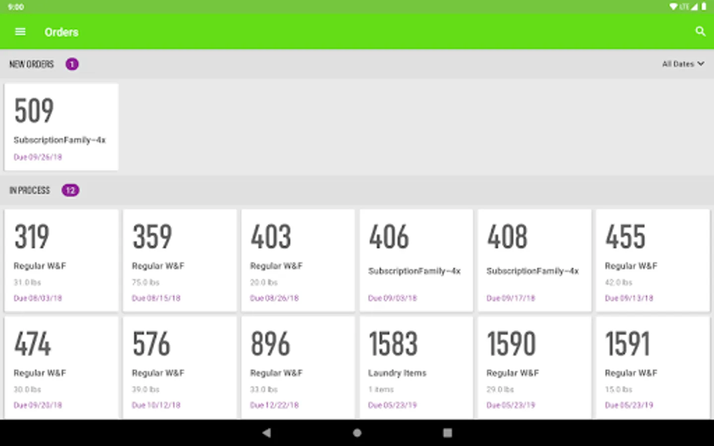Select order 1591 card

[653, 368]
